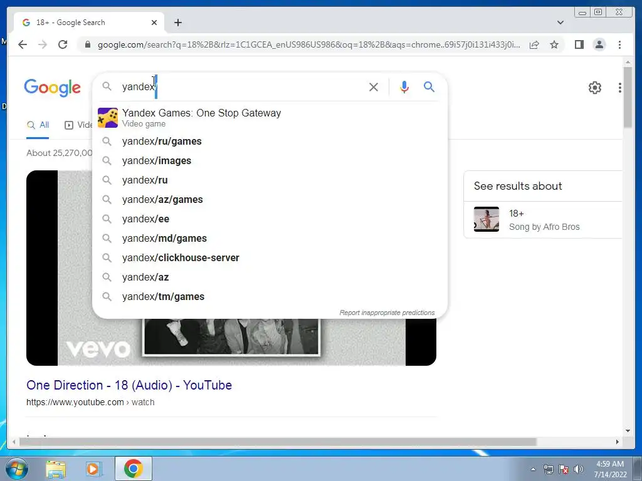
Task: Click the Chrome taskbar icon
Action: click(x=133, y=468)
